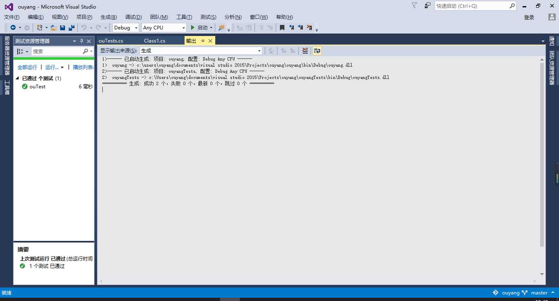Collapse the 已通过 个测试 group
The image size is (559, 301).
(x=18, y=78)
